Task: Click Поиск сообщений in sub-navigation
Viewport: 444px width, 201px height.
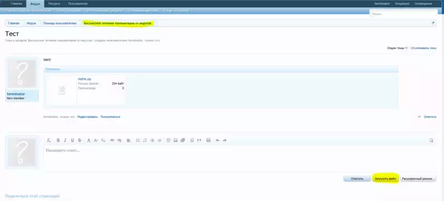Action: pos(69,11)
